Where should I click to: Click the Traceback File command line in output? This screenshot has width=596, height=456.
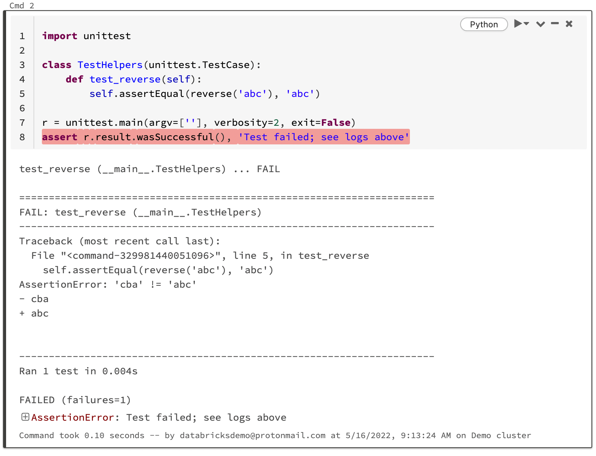[200, 256]
